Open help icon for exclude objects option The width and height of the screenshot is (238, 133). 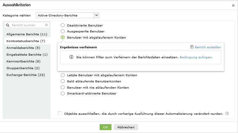coord(227,114)
